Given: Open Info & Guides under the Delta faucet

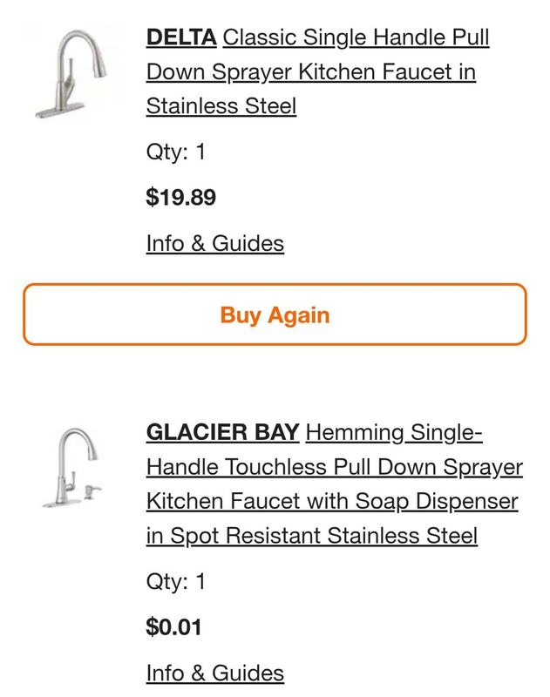Looking at the screenshot, I should tap(215, 244).
